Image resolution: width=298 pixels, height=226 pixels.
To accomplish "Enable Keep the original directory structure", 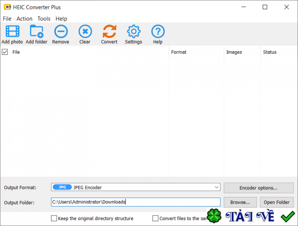I will (x=54, y=218).
